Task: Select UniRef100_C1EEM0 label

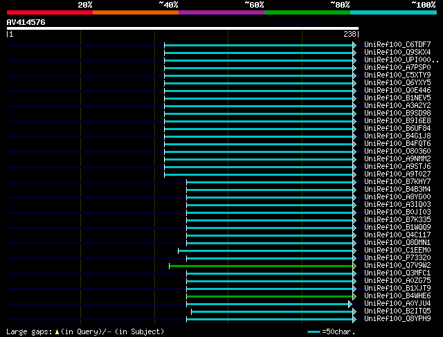Action: coord(397,251)
